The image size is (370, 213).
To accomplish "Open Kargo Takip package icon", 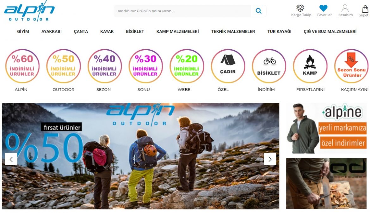I will coord(300,8).
